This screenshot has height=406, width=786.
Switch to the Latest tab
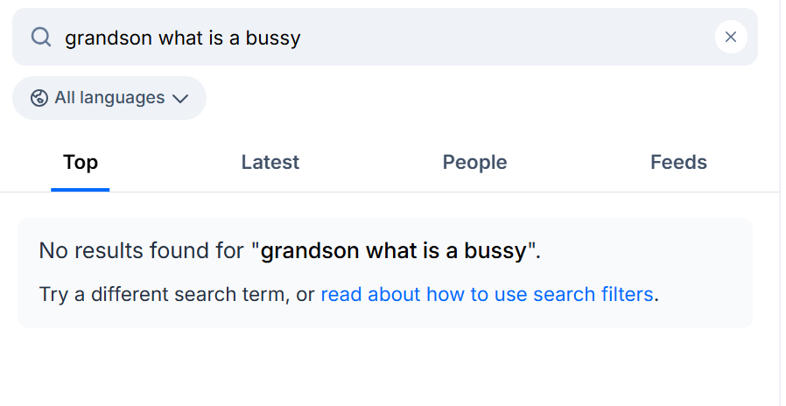[x=270, y=163]
